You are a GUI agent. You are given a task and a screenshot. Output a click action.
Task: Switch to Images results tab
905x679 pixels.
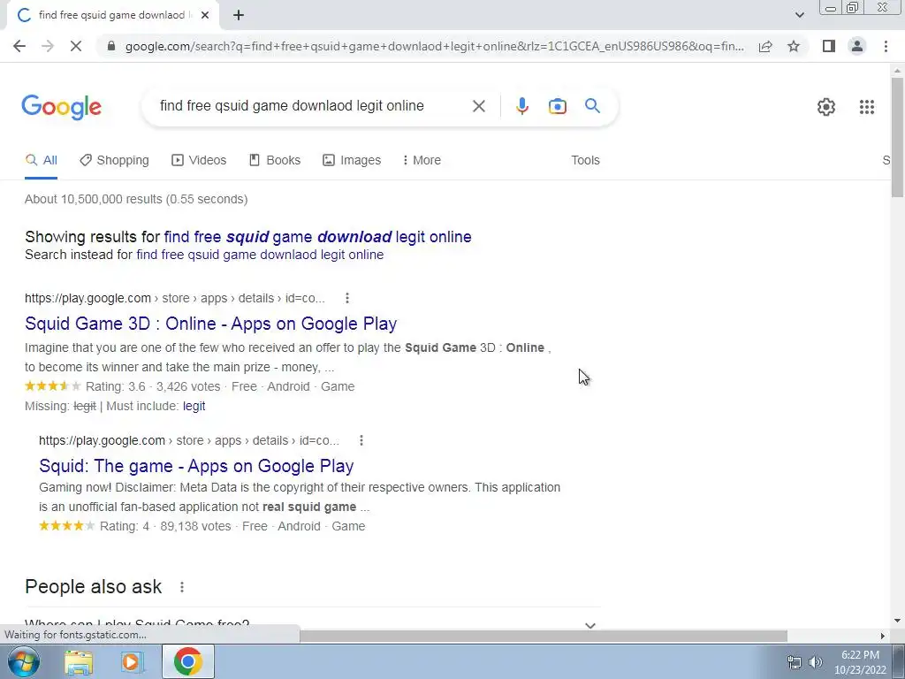pyautogui.click(x=352, y=161)
